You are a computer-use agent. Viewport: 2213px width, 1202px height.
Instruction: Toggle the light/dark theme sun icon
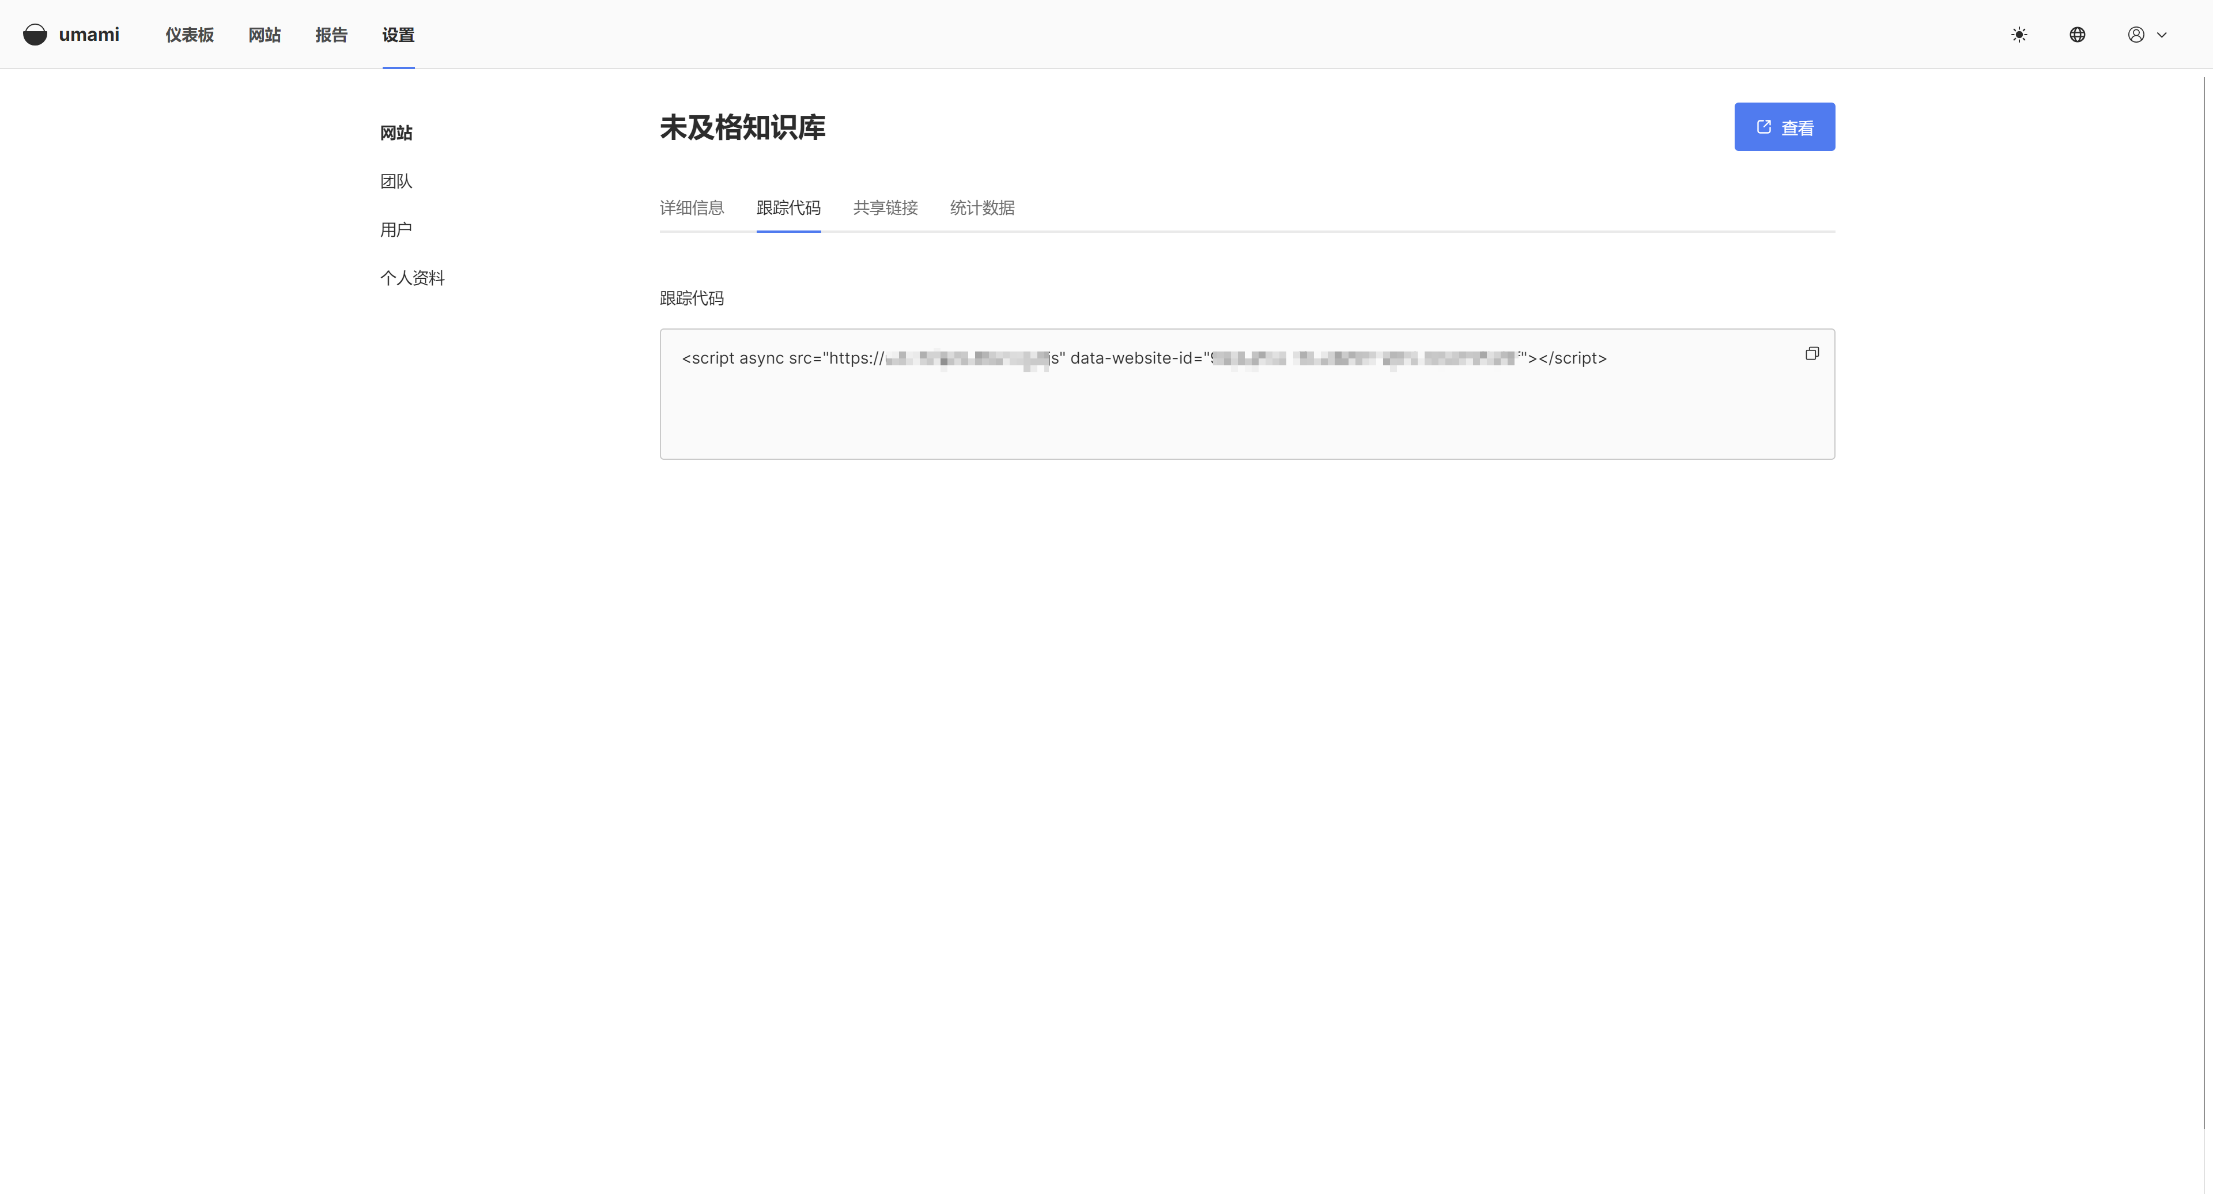pyautogui.click(x=2019, y=35)
